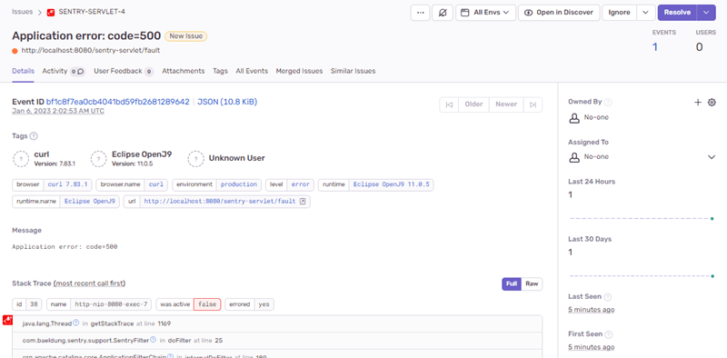Jump to newest event arrow icon

(x=533, y=104)
